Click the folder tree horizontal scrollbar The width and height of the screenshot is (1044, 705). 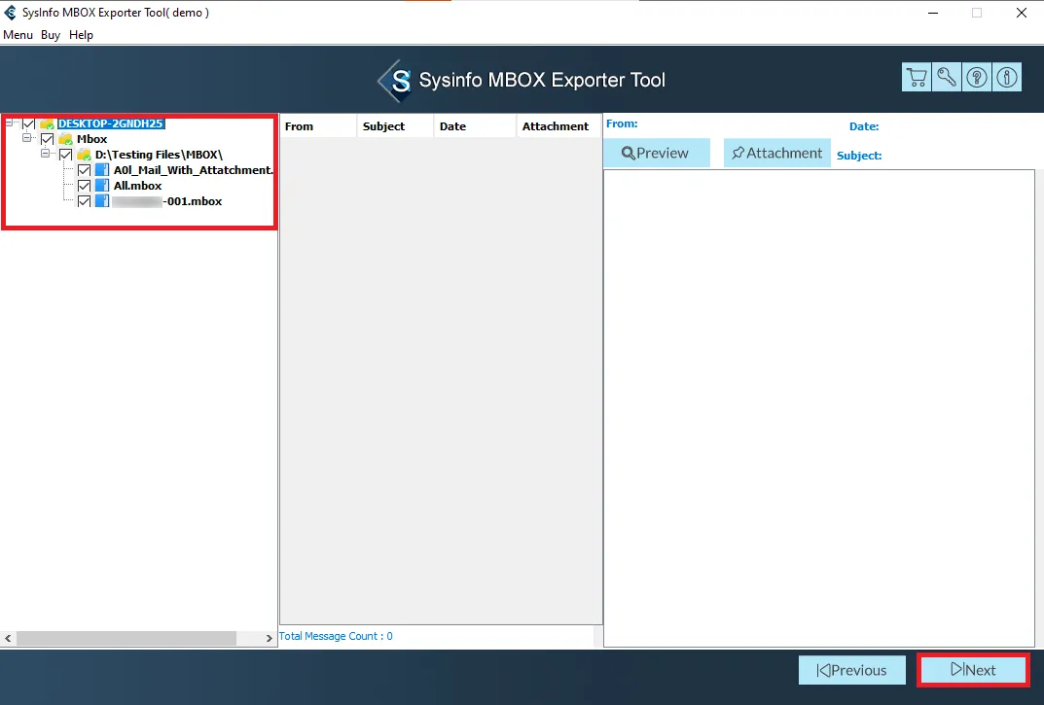(x=126, y=639)
